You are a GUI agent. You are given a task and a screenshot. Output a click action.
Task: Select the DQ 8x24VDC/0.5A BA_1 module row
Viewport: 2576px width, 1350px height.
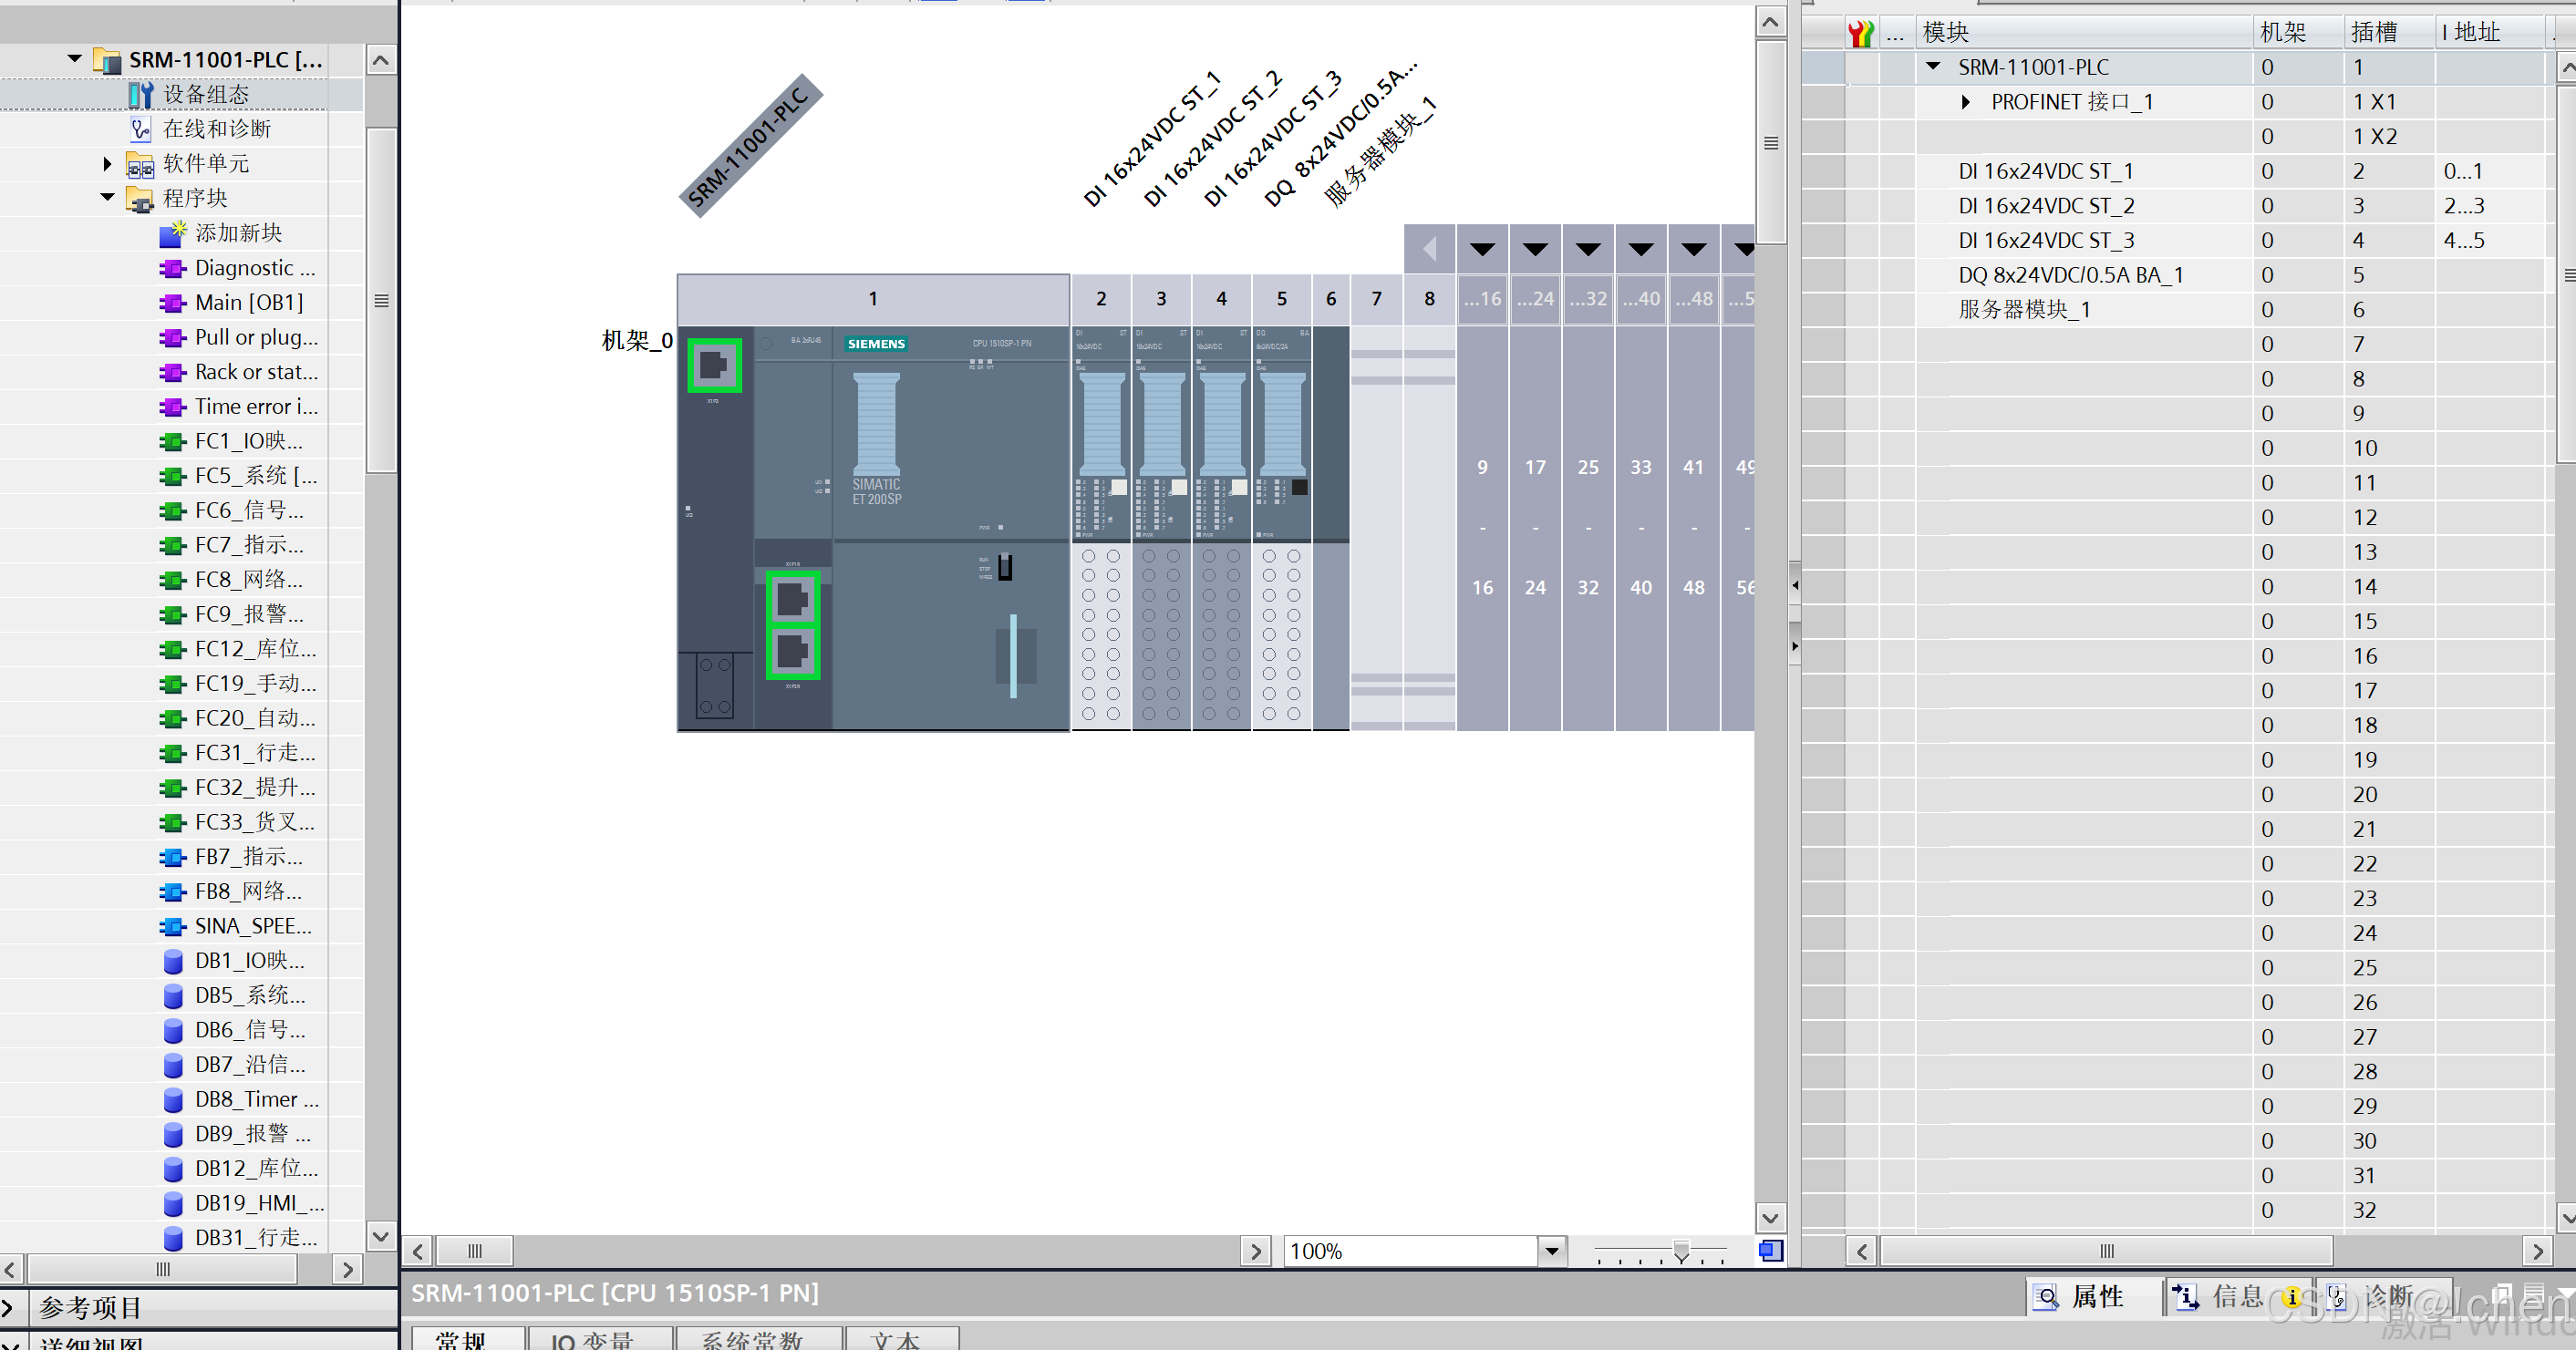pyautogui.click(x=2070, y=275)
